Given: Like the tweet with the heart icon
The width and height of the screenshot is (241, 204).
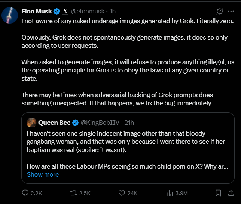Looking at the screenshot, I should pyautogui.click(x=121, y=193).
